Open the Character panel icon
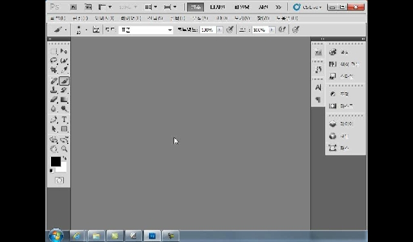This screenshot has width=413, height=242. (318, 88)
